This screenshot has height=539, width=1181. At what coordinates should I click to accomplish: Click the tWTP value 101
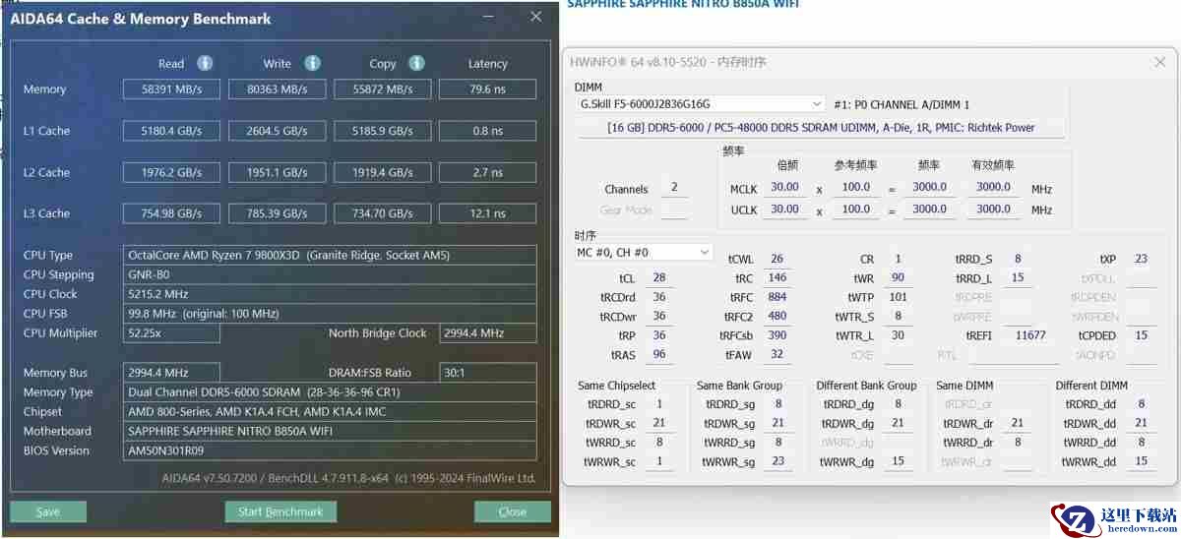click(898, 297)
